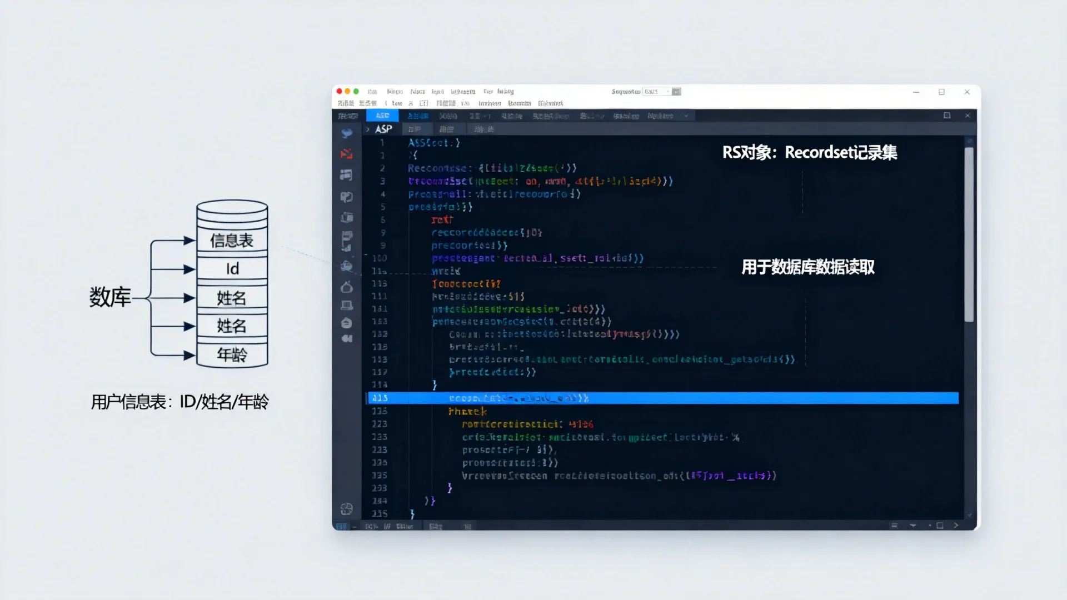This screenshot has width=1067, height=600.
Task: Open the first menu right of traffic-light buttons
Action: pyautogui.click(x=372, y=92)
